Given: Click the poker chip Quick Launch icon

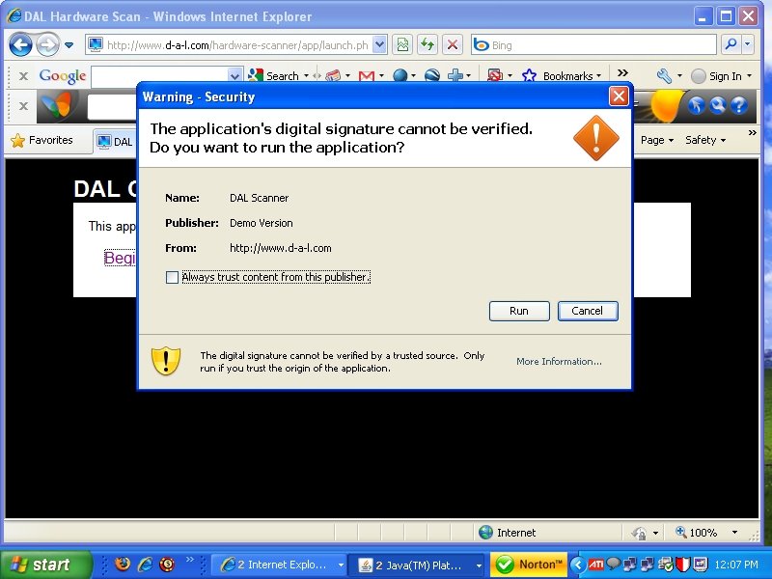Looking at the screenshot, I should (167, 564).
